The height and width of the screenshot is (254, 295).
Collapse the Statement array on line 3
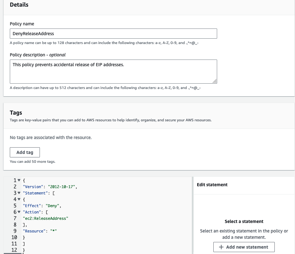(18, 193)
